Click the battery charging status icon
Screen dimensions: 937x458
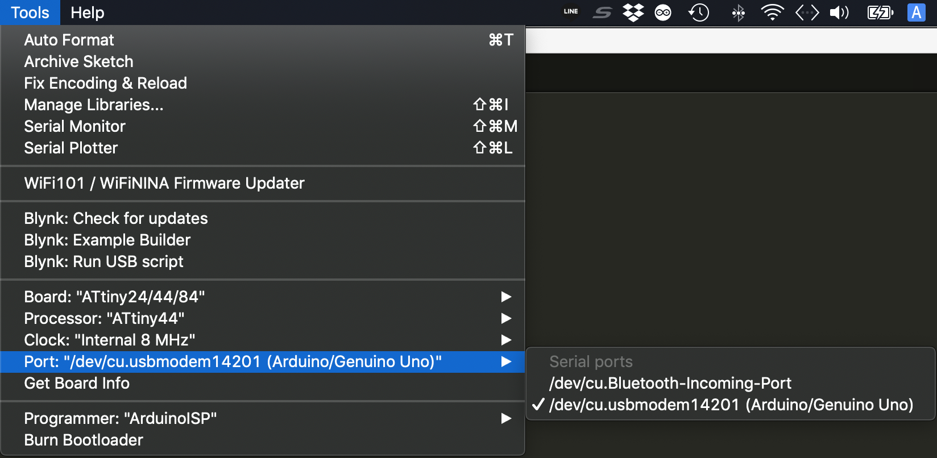click(880, 12)
